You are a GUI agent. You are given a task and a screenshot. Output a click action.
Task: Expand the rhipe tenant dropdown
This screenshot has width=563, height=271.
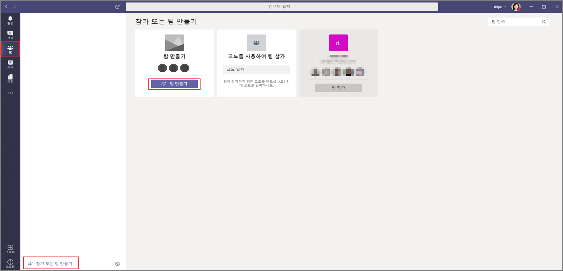point(500,7)
